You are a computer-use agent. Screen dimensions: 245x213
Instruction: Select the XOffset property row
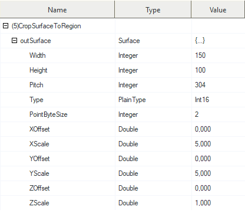122,129
